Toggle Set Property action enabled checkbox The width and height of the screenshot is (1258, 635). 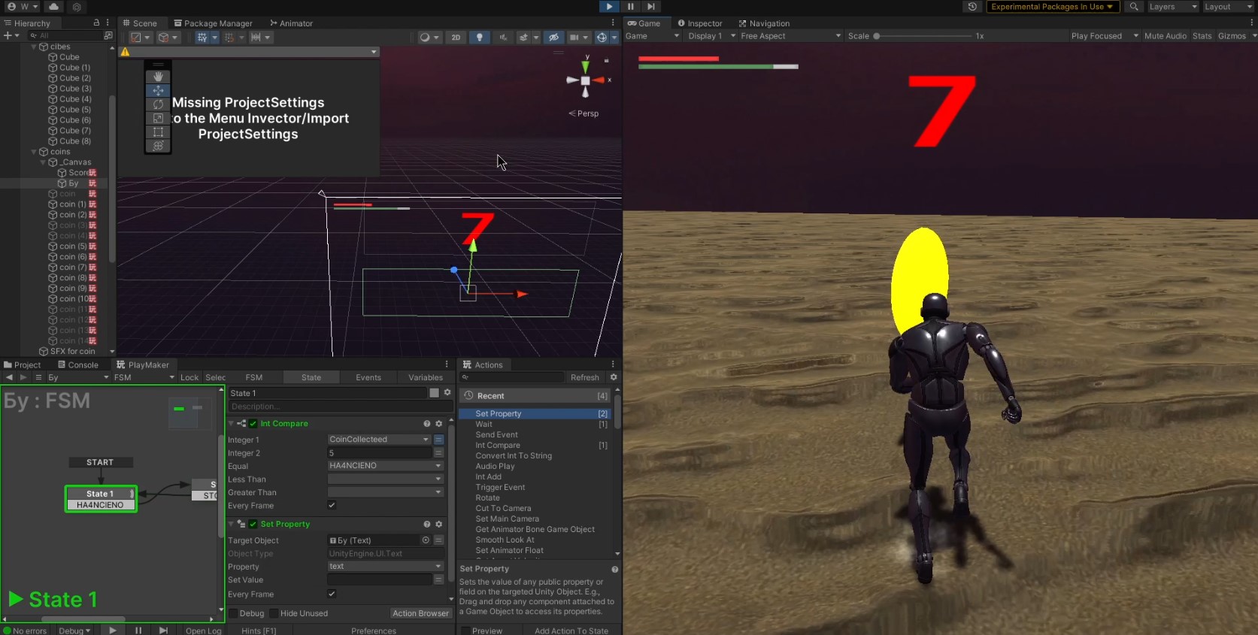[x=253, y=525]
